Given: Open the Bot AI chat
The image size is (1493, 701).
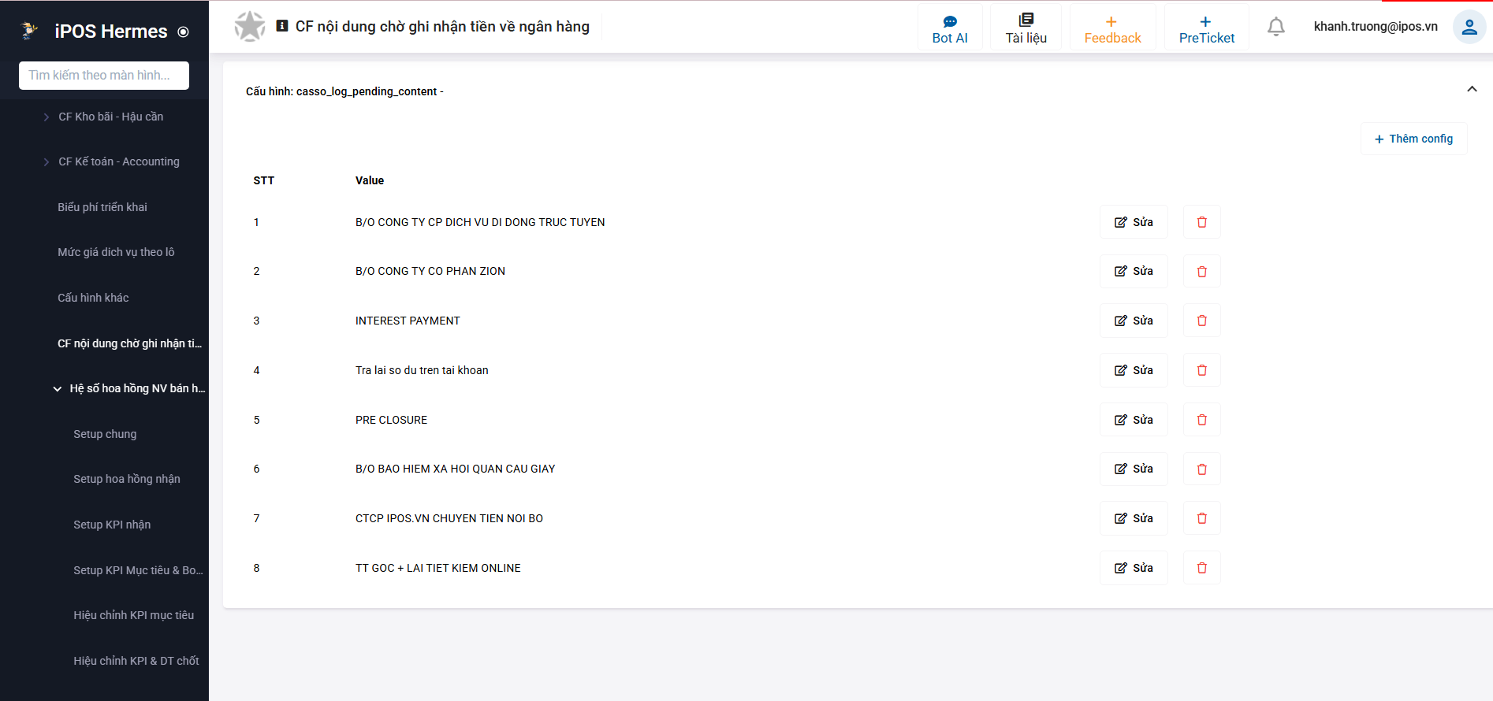Looking at the screenshot, I should point(950,29).
